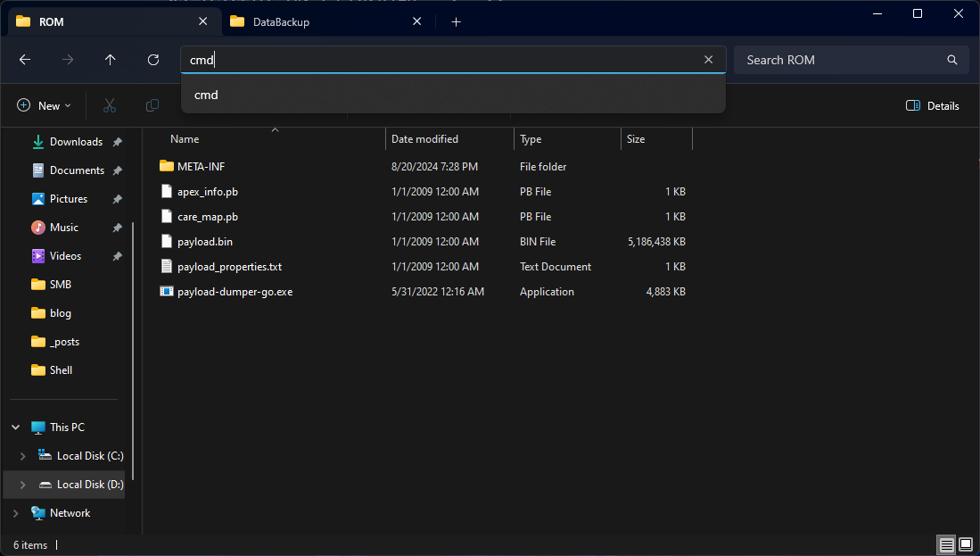The width and height of the screenshot is (980, 556).
Task: Sort files by Date modified column
Action: pos(424,139)
